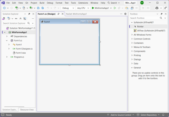Image resolution: width=169 pixels, height=117 pixels.
Task: Switch to the Resource View tab
Action: [27, 110]
